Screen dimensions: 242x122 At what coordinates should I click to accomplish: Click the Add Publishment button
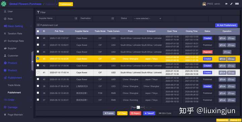point(227,25)
